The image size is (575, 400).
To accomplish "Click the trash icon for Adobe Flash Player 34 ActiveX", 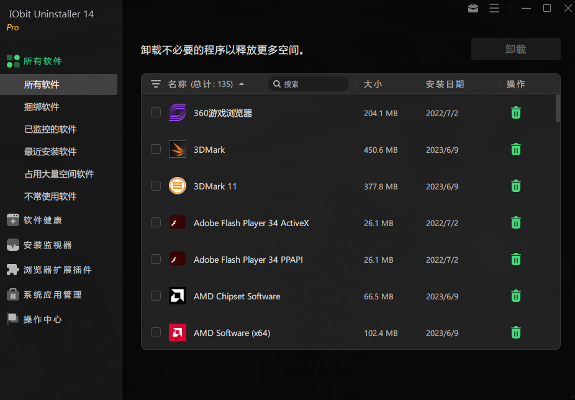I will tap(515, 222).
